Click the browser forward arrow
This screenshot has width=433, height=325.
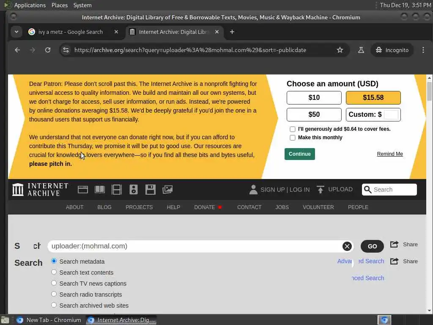point(33,50)
